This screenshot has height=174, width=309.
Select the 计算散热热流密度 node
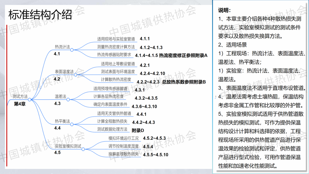[116, 79]
